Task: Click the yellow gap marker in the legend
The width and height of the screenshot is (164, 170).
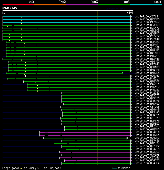Action: pos(21,168)
